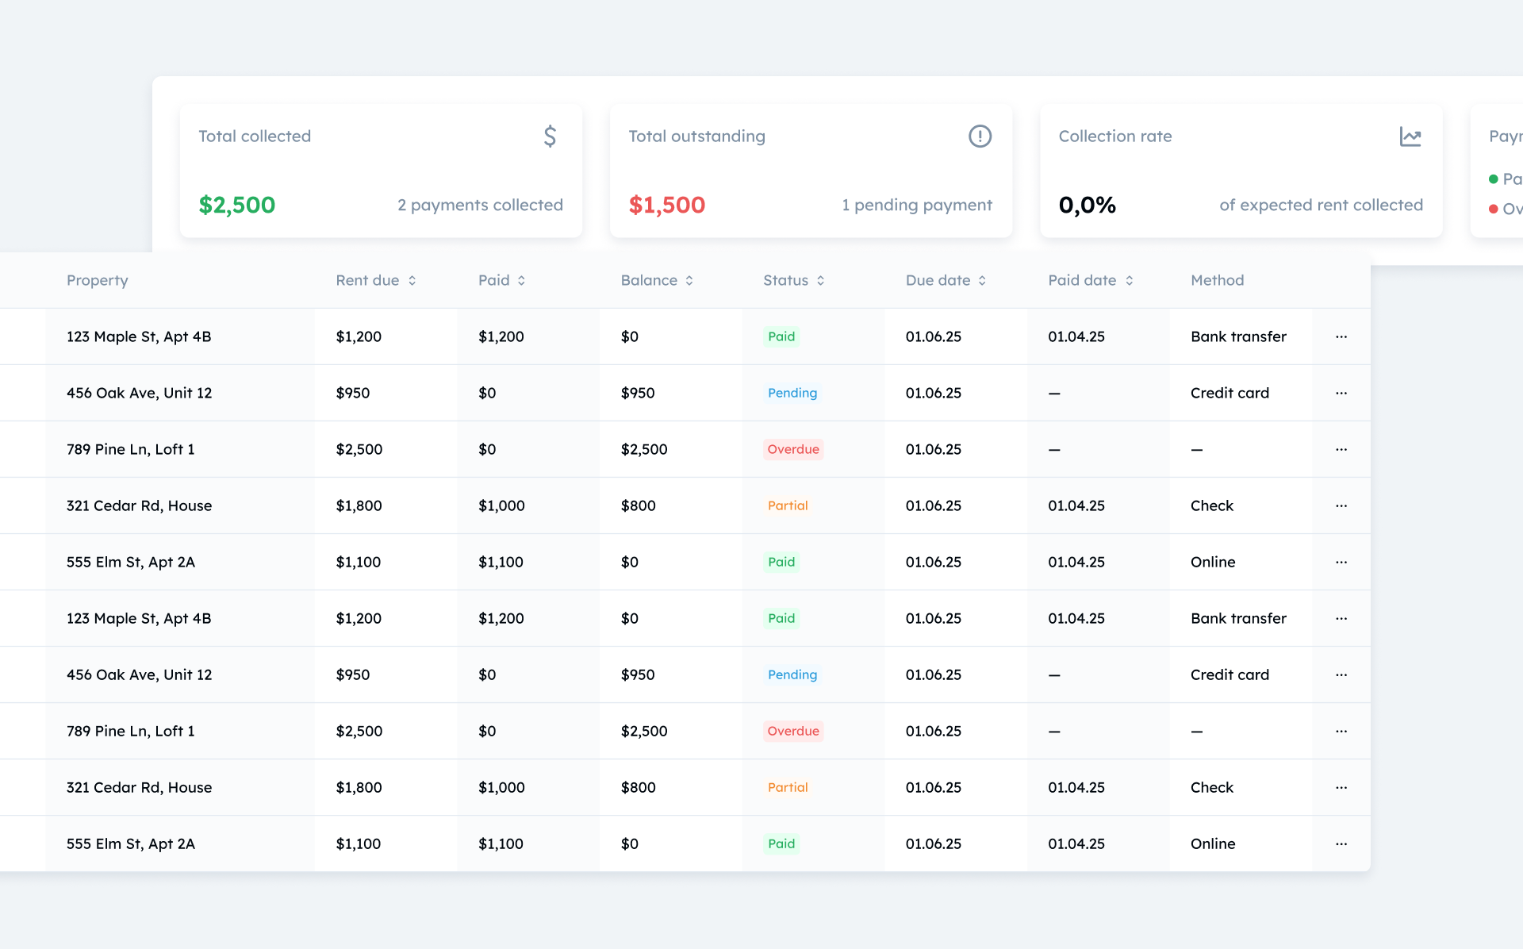
Task: Select the $2,500 total collected amount
Action: point(236,205)
